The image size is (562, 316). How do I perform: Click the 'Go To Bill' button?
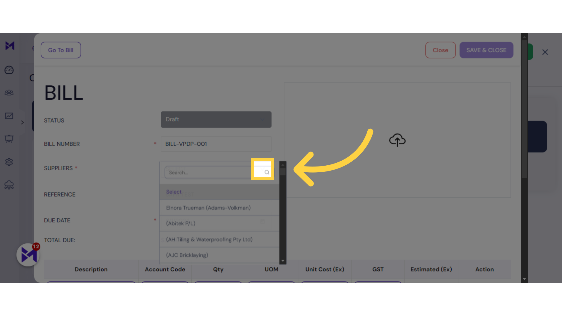tap(61, 50)
